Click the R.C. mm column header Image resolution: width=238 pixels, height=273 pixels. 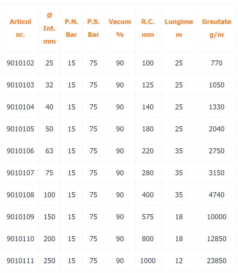pyautogui.click(x=148, y=28)
